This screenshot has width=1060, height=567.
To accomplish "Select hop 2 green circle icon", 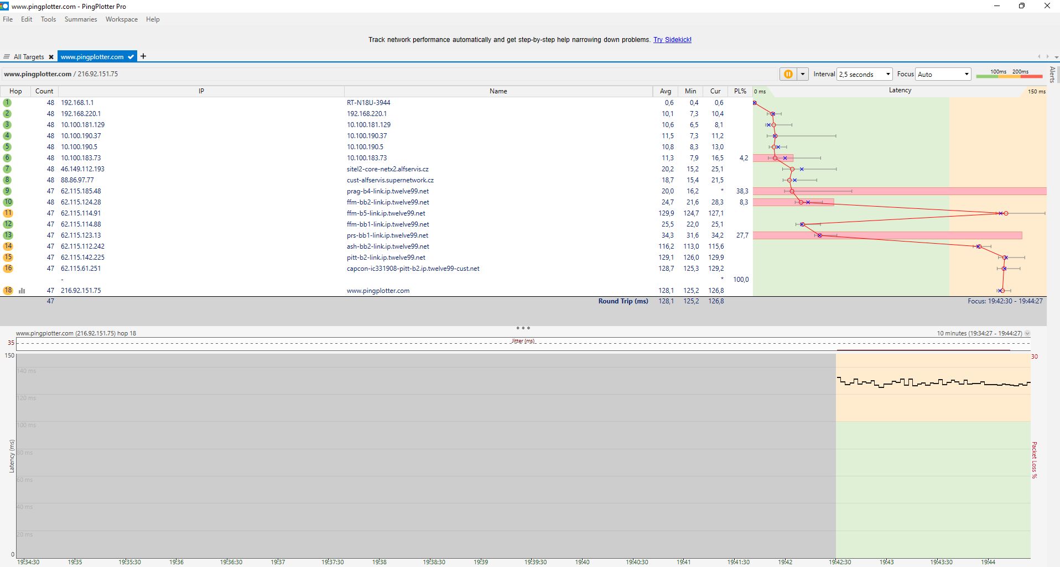I will (x=7, y=114).
